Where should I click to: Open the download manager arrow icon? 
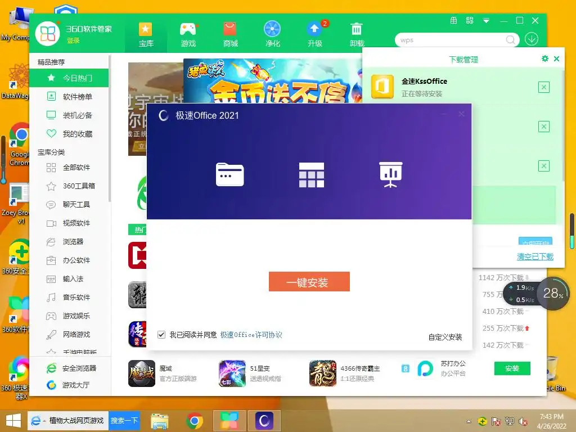(531, 39)
